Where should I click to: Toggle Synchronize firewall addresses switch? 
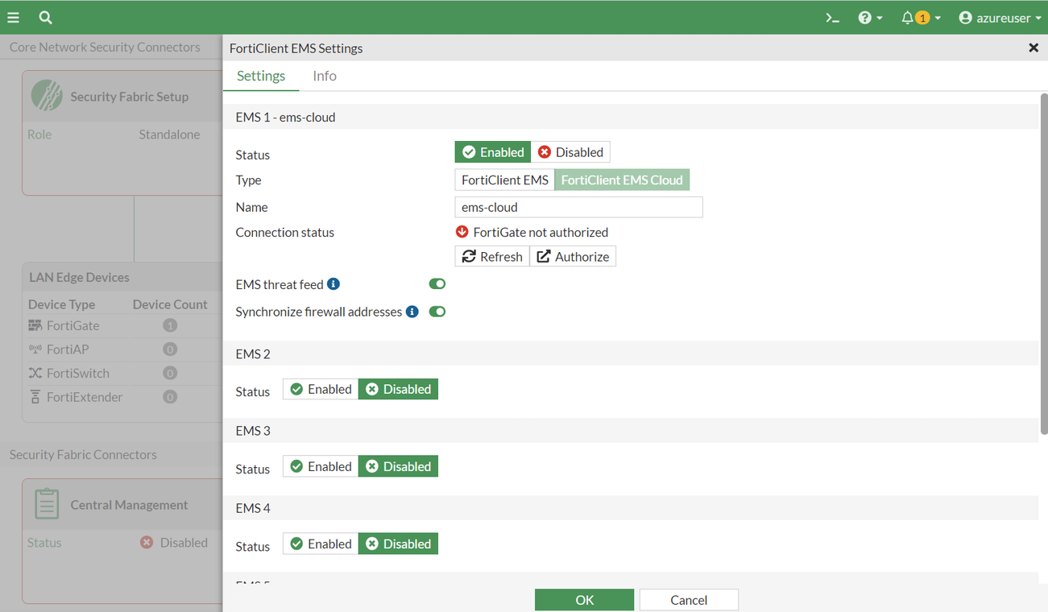coord(437,312)
